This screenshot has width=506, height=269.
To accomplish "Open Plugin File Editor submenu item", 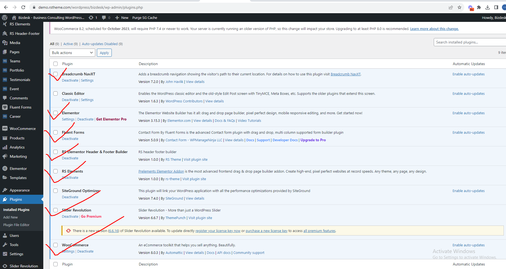I will coord(16,225).
